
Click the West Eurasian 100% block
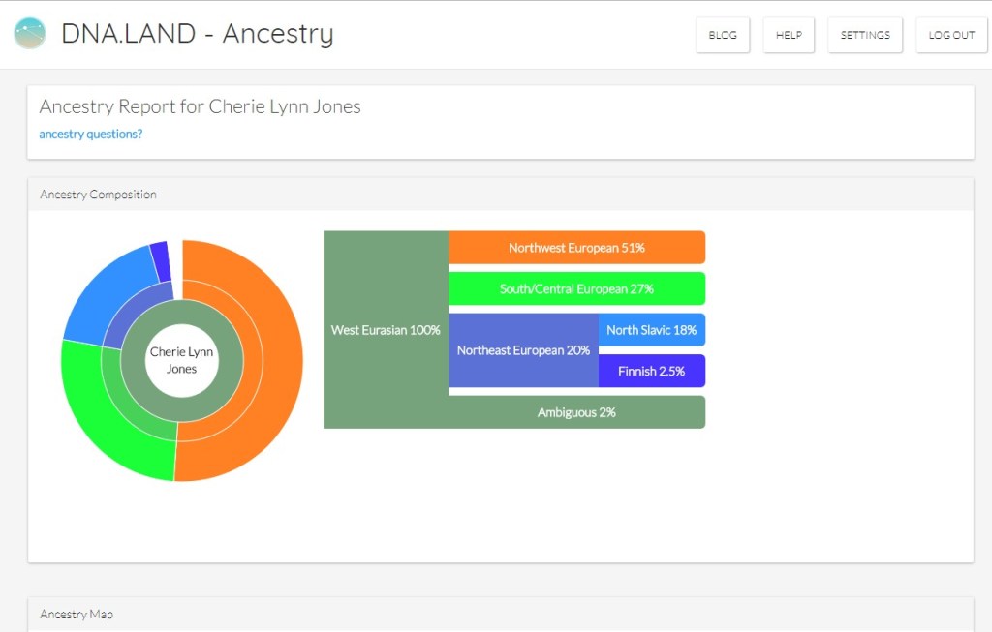pos(385,329)
